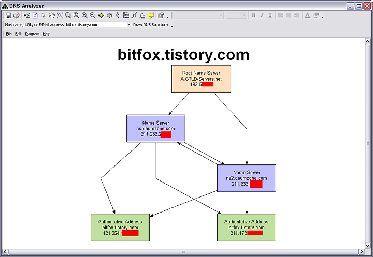Screen dimensions: 373x257
Task: Select the 211.172 Authoritative Address node
Action: [247, 228]
